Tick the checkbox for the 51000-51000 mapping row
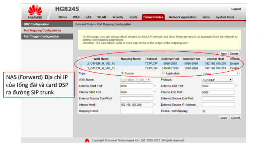 (x=81, y=68)
